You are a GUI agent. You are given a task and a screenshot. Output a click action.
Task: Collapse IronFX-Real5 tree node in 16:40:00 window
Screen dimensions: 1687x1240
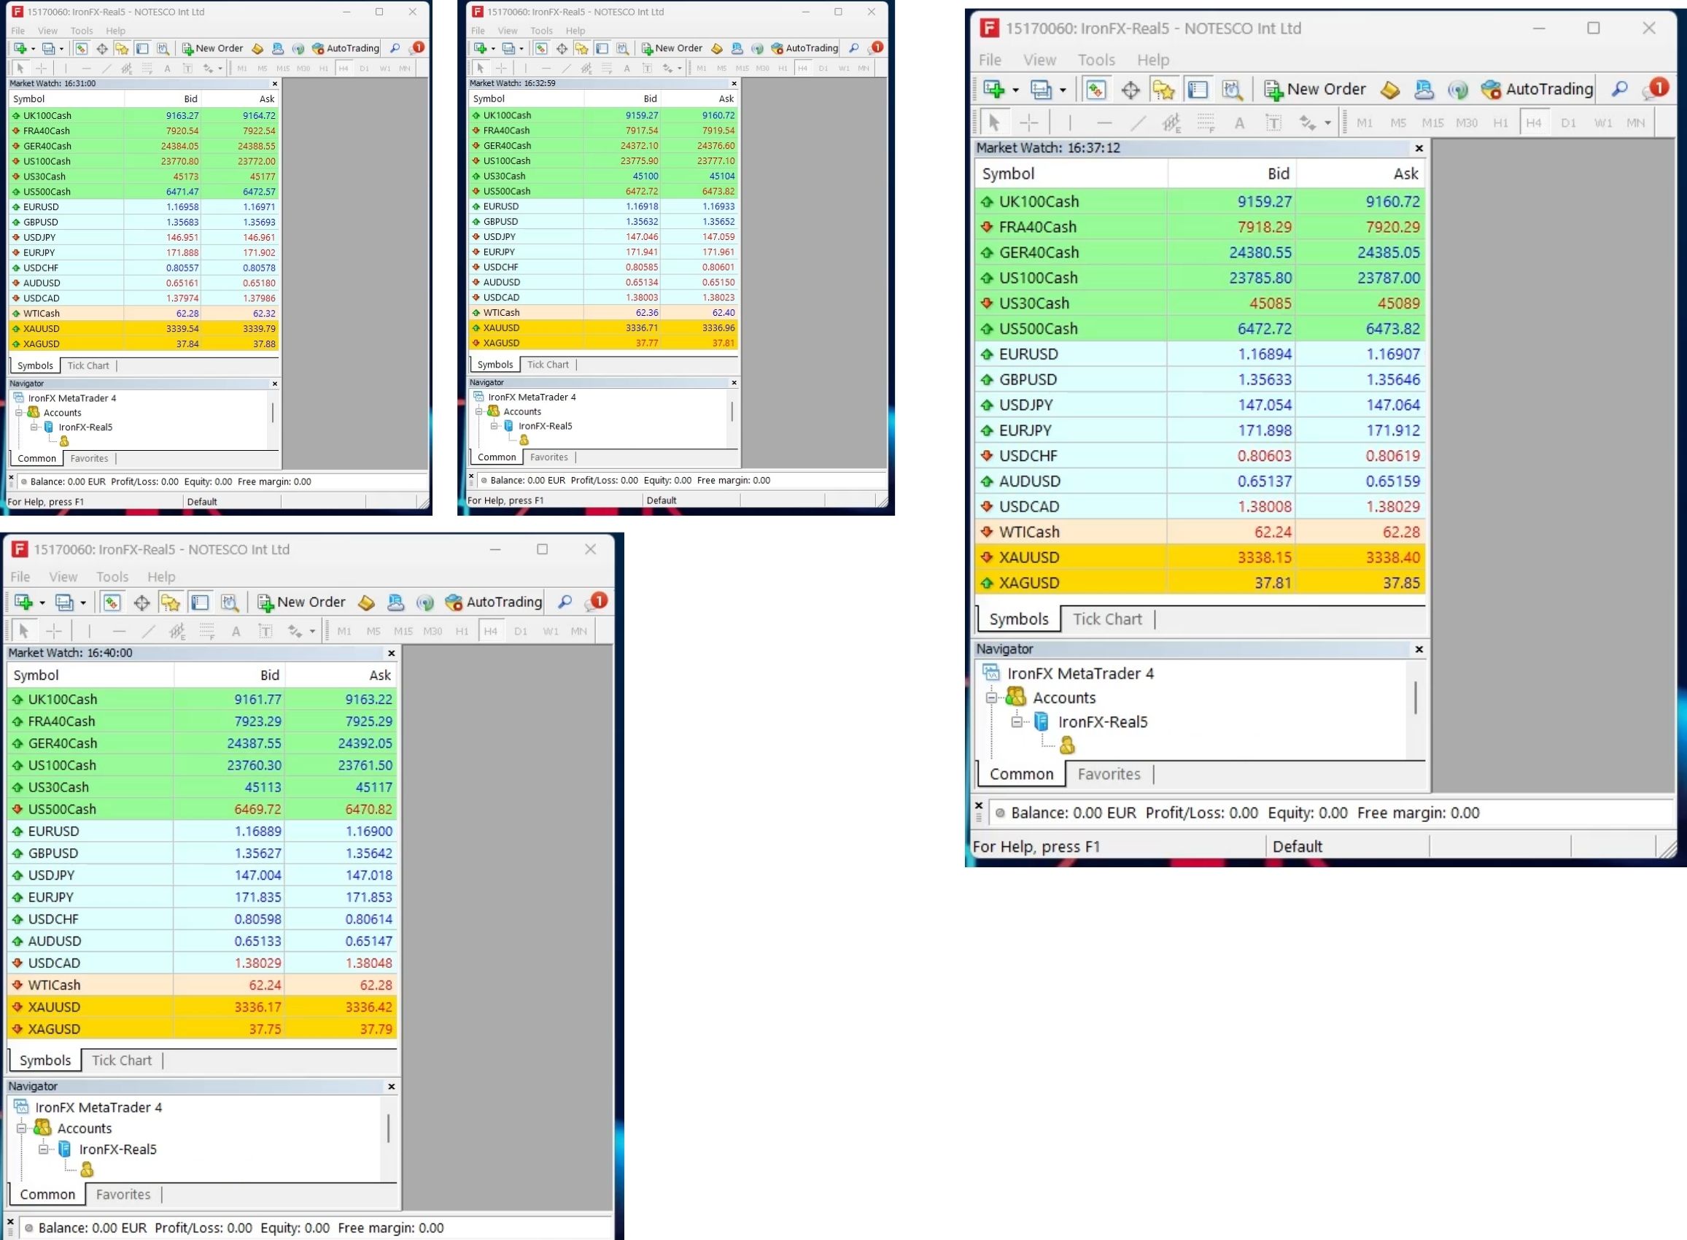click(x=44, y=1149)
